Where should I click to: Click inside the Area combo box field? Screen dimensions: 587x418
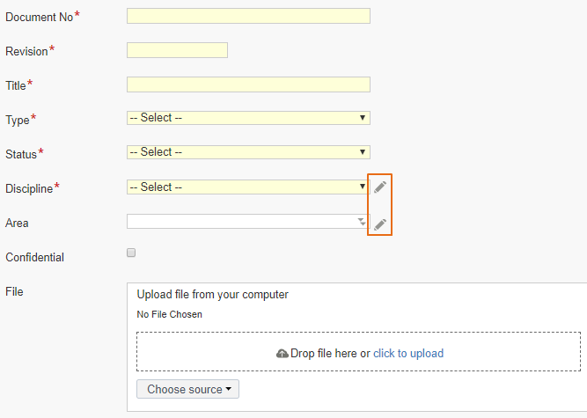click(248, 222)
